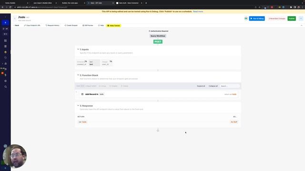
Task: Copy Endpoint URL
Action: coord(32,25)
